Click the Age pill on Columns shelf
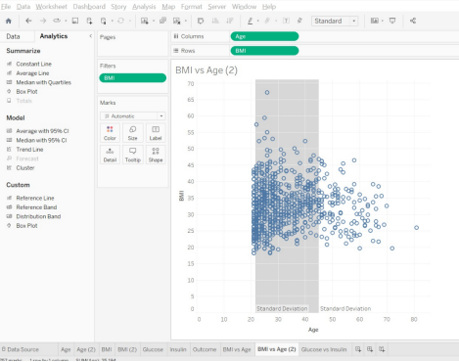Screen dimensions: 459x362 (x=264, y=36)
